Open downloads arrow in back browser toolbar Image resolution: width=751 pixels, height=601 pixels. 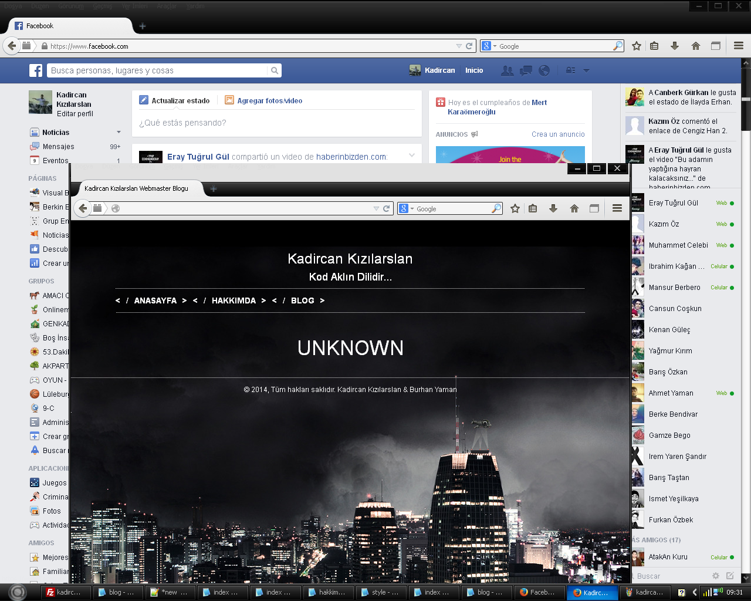pyautogui.click(x=675, y=46)
